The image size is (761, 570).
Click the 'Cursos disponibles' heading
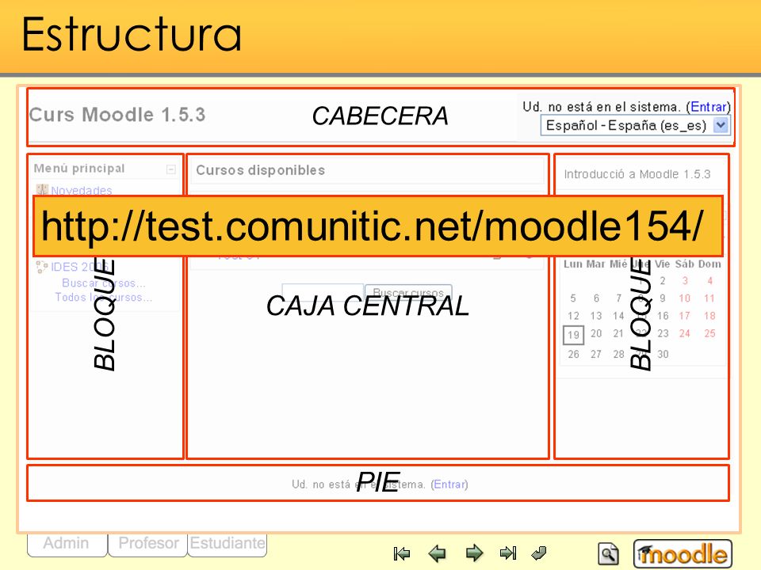pos(261,170)
